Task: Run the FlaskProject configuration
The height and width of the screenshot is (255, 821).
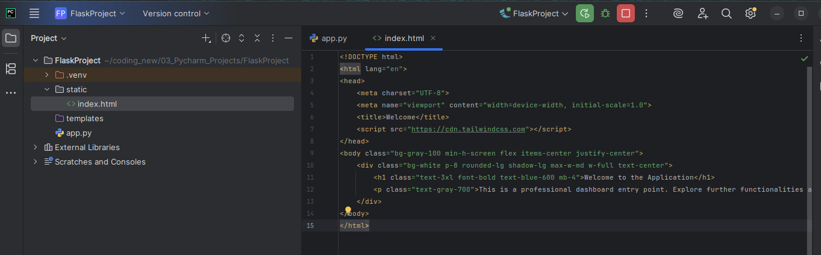Action: pos(584,13)
